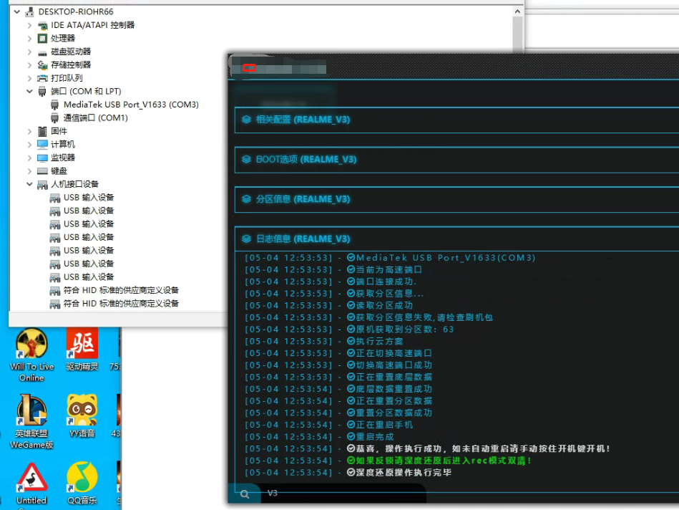Click log line 执行云方案
The height and width of the screenshot is (510, 679).
coord(324,341)
